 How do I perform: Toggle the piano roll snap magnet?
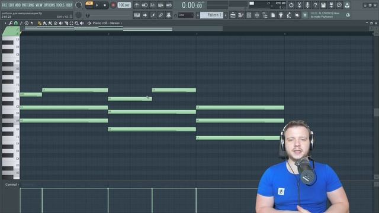(16, 23)
